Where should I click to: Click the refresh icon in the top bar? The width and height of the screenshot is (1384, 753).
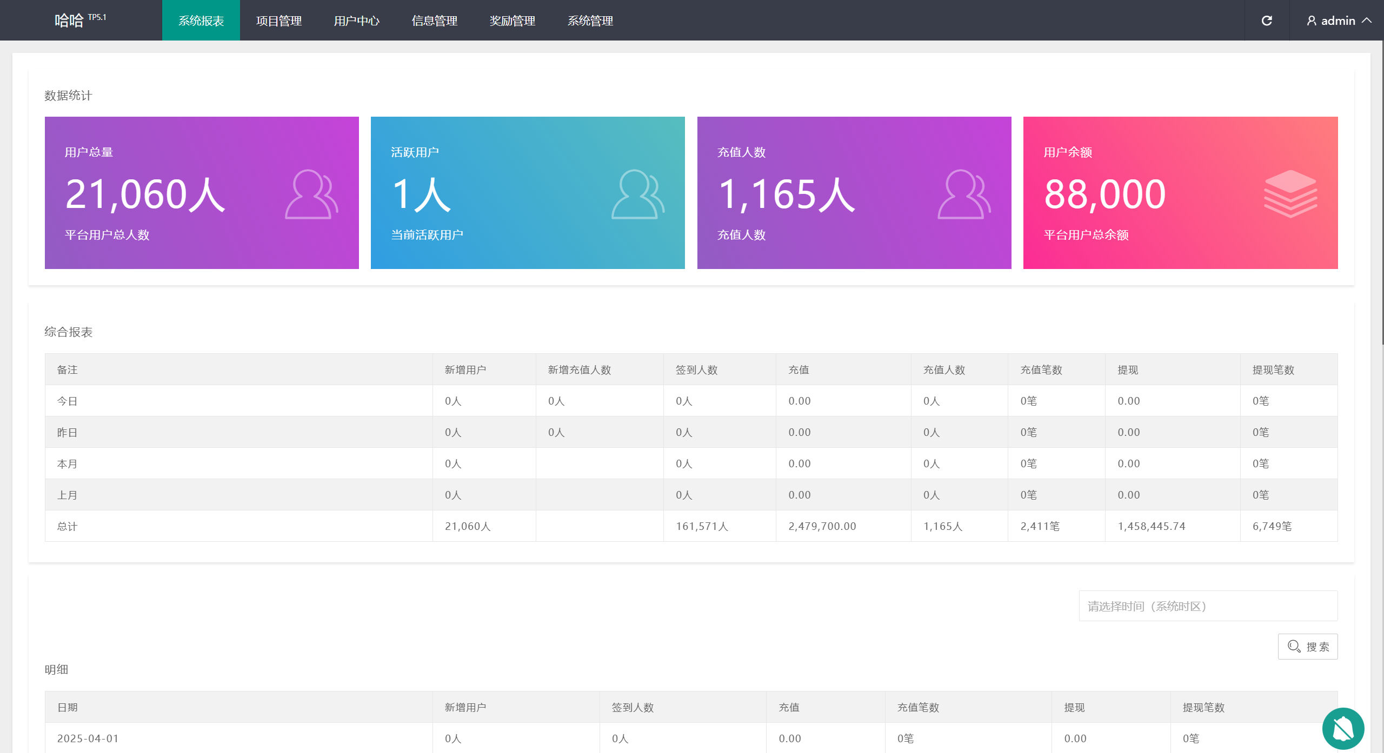[1267, 21]
